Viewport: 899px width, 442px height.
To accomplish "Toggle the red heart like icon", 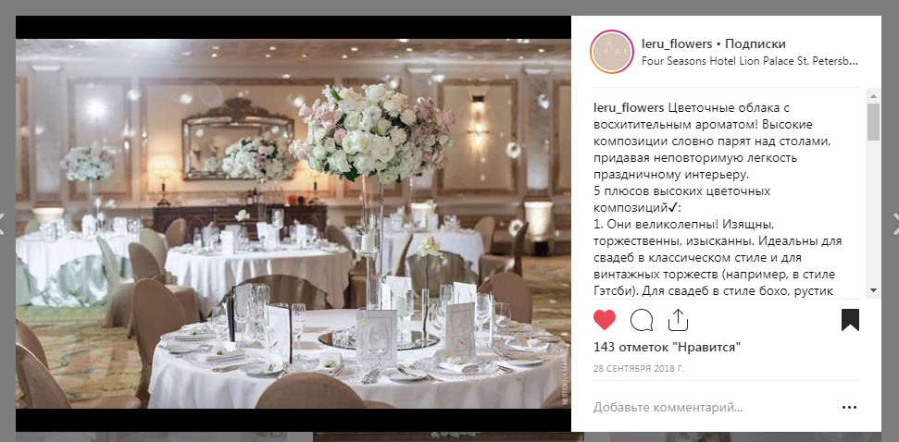I will 605,320.
